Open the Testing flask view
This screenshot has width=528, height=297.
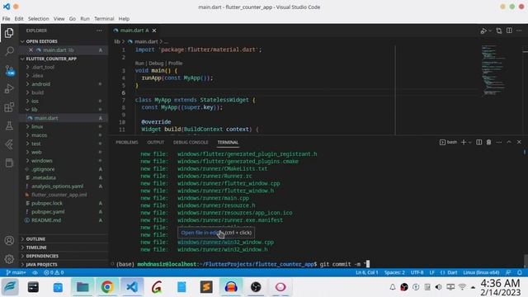[x=9, y=125]
